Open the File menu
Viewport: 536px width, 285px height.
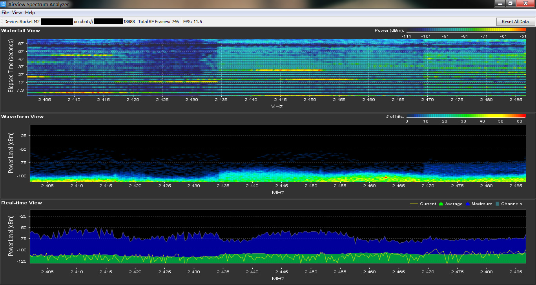tap(5, 13)
